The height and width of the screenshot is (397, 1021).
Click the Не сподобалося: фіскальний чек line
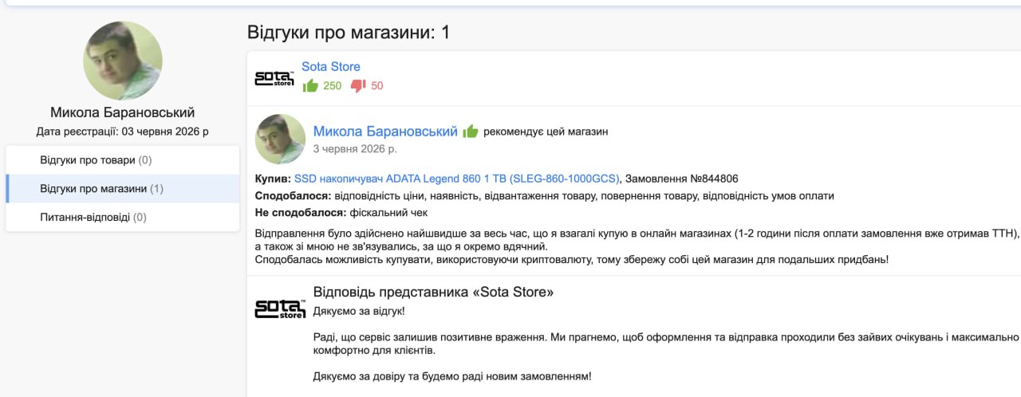341,213
